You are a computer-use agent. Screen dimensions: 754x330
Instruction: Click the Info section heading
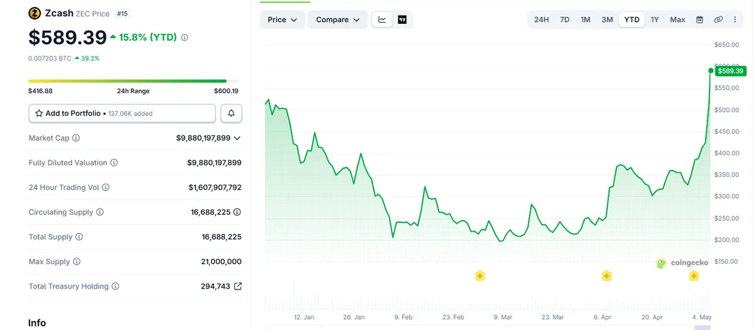(x=37, y=322)
